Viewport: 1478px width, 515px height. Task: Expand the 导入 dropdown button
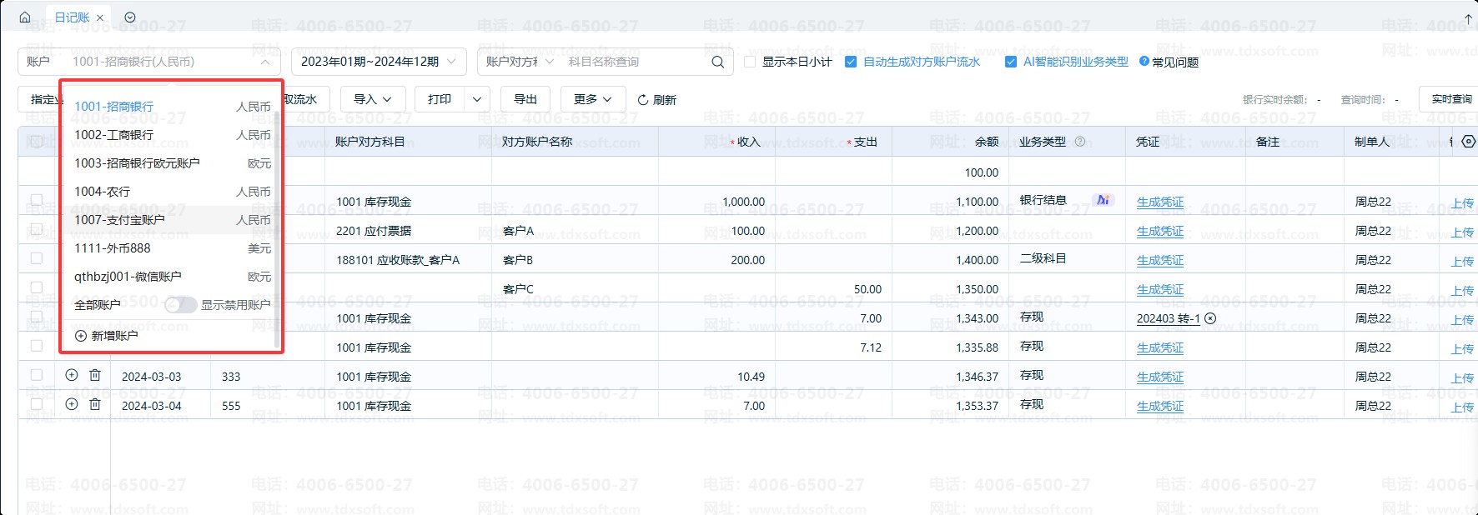click(372, 99)
